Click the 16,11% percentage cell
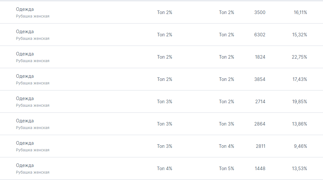 pyautogui.click(x=300, y=12)
